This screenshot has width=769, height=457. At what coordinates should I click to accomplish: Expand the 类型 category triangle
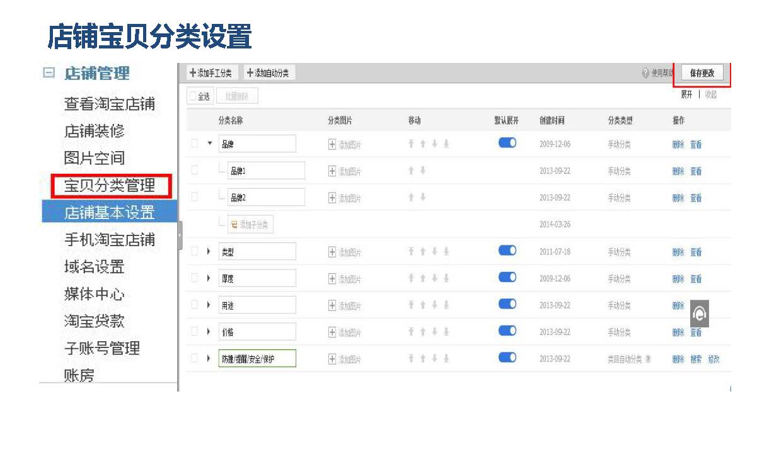point(209,251)
